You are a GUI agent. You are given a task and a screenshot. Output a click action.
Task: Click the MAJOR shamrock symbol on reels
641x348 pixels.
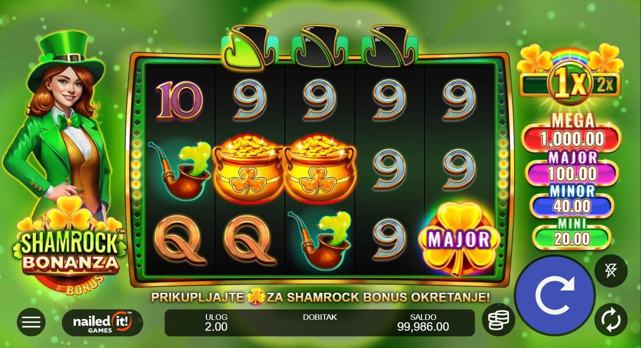click(459, 239)
